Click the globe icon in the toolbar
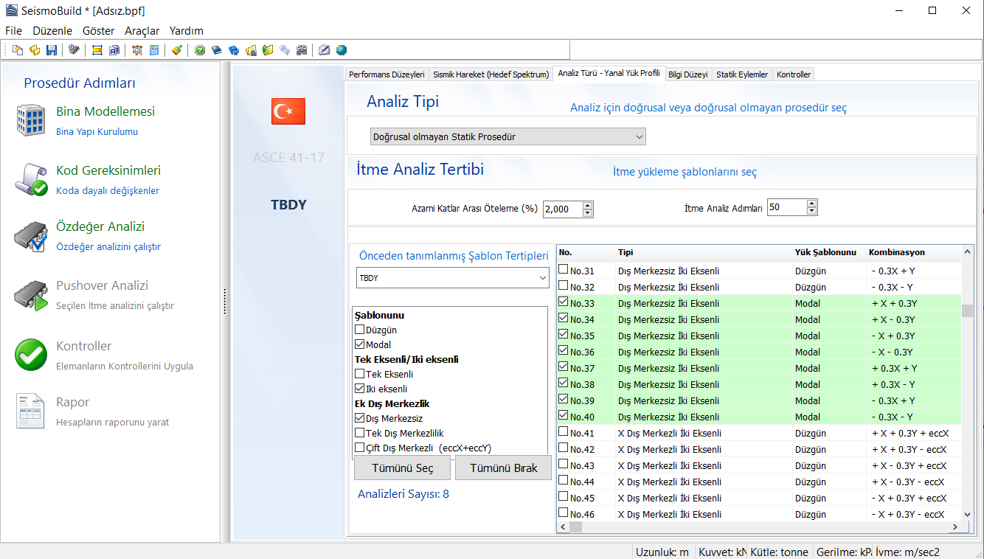This screenshot has width=984, height=559. click(x=342, y=50)
